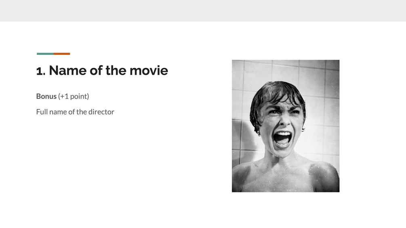Click the gray header band at the top

coord(203,10)
